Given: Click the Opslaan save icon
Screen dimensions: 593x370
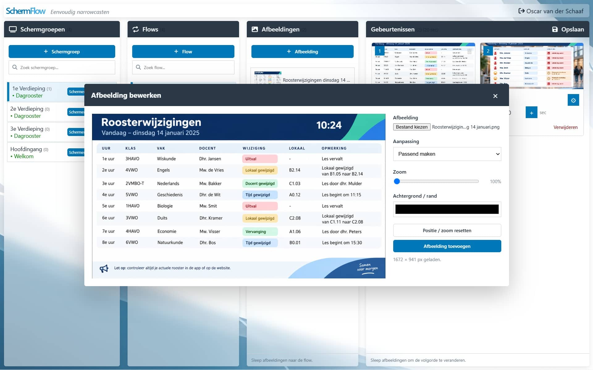Looking at the screenshot, I should pos(555,29).
